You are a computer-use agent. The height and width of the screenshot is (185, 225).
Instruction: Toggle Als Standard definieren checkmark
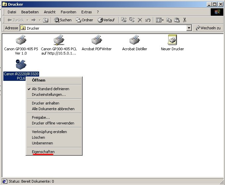(x=50, y=89)
